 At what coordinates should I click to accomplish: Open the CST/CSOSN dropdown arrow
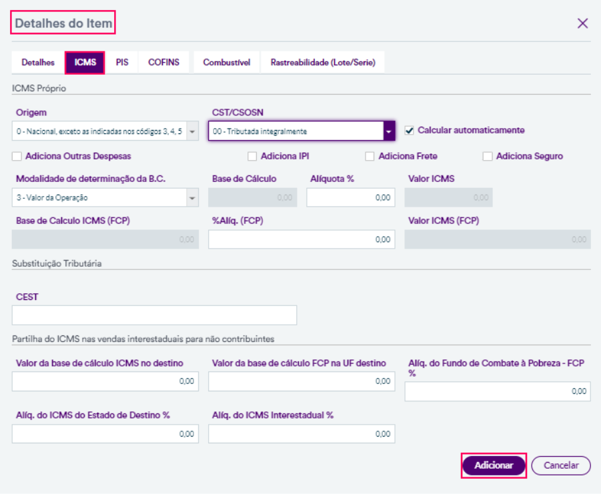(x=388, y=131)
